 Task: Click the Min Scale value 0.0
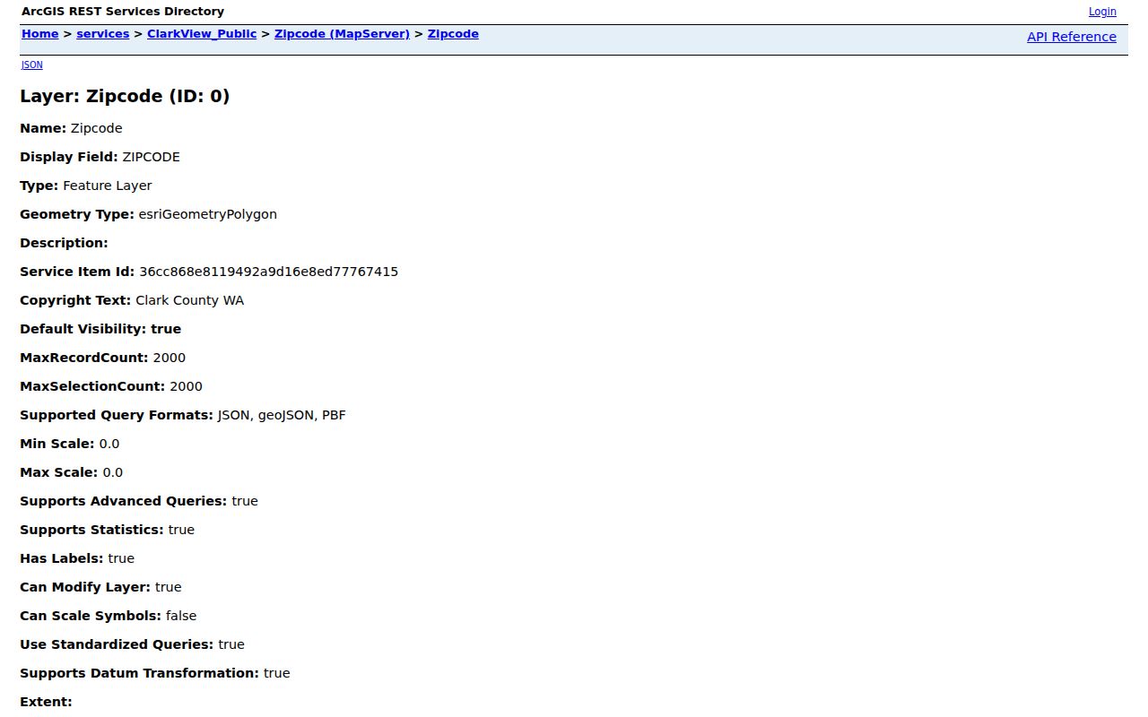coord(109,444)
